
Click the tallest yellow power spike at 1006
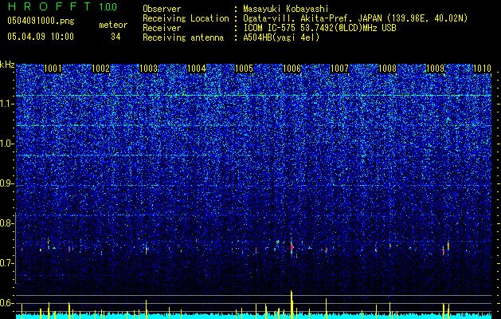(292, 305)
